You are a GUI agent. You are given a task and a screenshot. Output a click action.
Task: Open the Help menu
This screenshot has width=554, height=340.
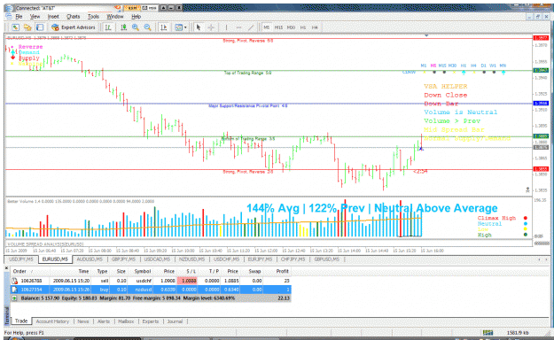click(x=136, y=16)
